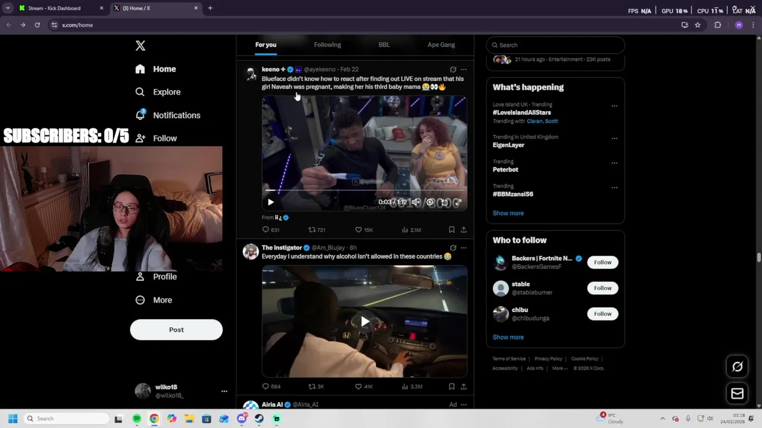Click the white Post button
Viewport: 762px width, 428px height.
coord(176,330)
